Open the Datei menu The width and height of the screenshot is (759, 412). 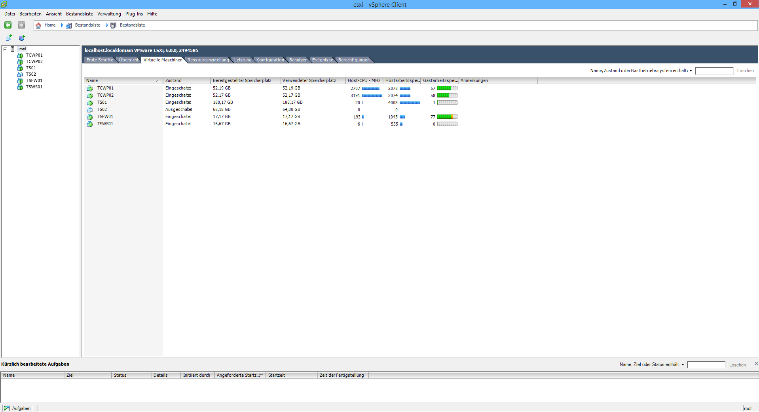[9, 14]
